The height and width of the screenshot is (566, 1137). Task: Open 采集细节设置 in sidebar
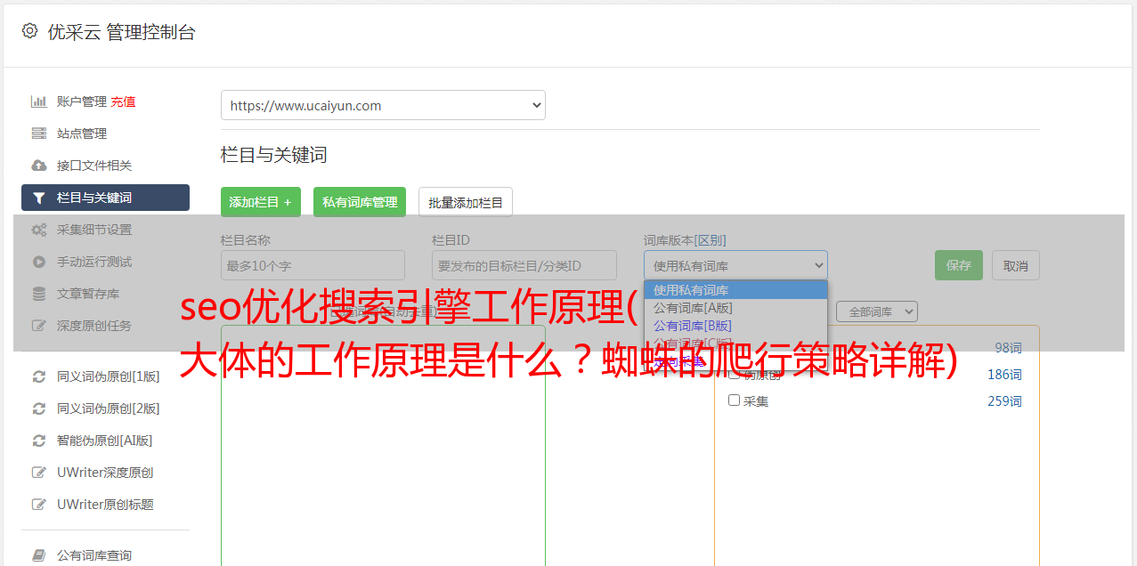[94, 230]
